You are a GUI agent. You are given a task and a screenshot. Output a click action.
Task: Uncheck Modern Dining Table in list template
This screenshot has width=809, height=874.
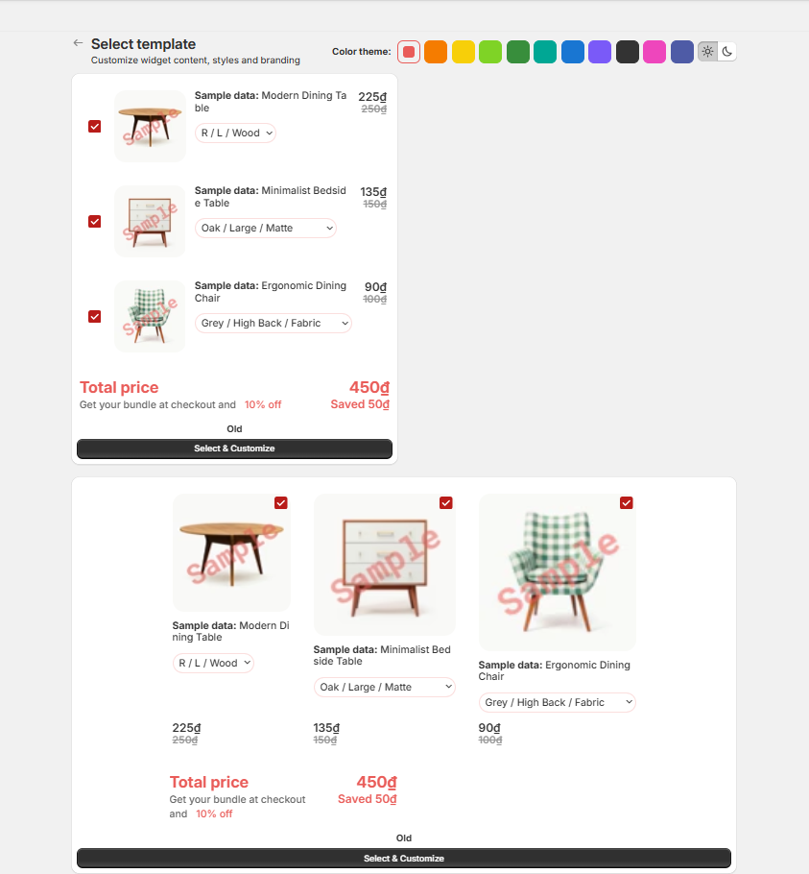point(95,127)
